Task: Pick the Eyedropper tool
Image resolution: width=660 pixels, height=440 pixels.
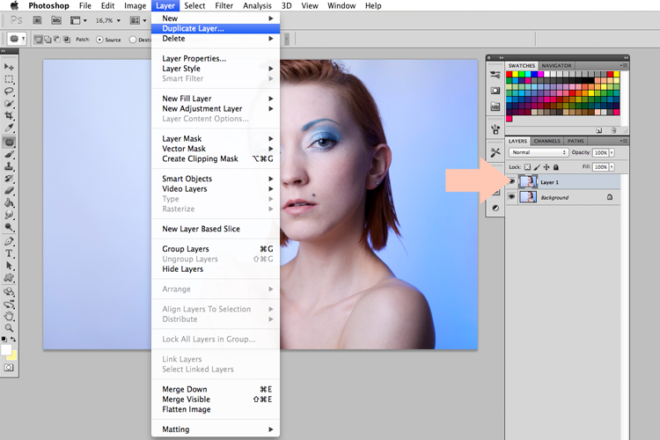Action: [9, 128]
